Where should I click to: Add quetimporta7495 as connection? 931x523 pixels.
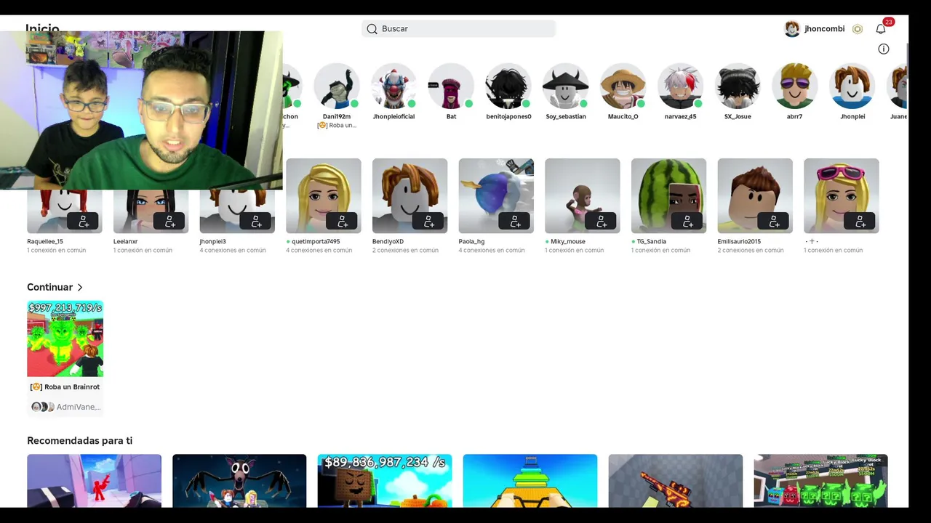pos(343,221)
